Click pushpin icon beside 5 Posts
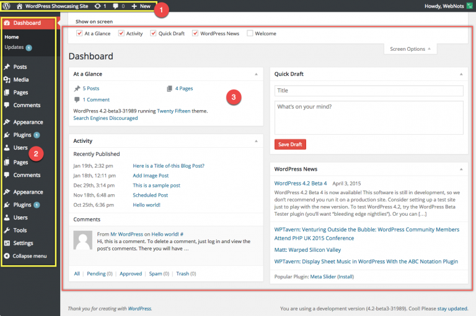476x316 pixels. pos(77,88)
